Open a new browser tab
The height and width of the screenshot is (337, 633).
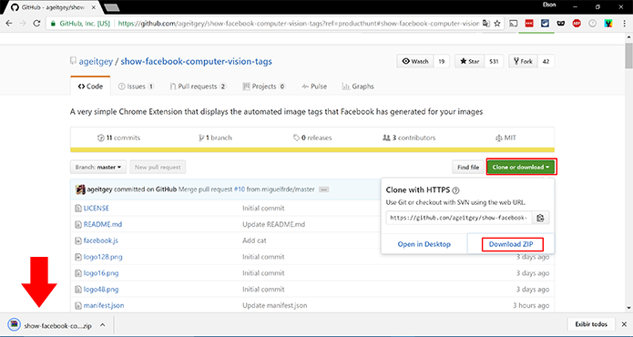(111, 7)
